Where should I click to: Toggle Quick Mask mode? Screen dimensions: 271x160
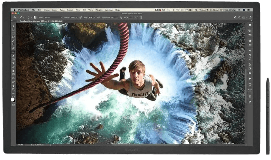tap(13, 105)
